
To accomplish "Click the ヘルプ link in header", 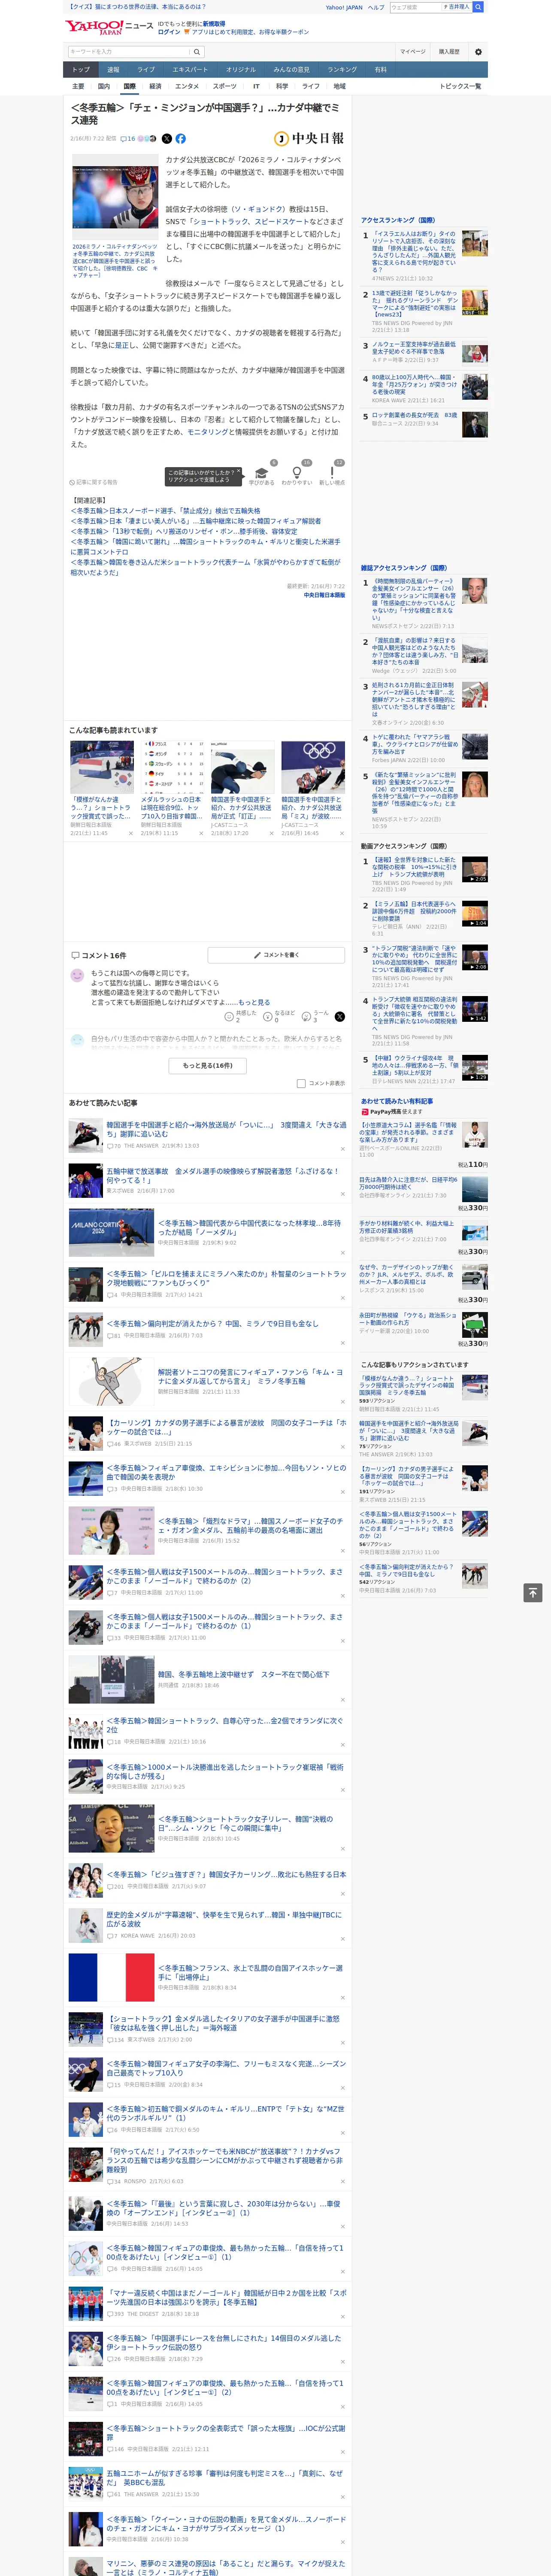I will [x=375, y=7].
